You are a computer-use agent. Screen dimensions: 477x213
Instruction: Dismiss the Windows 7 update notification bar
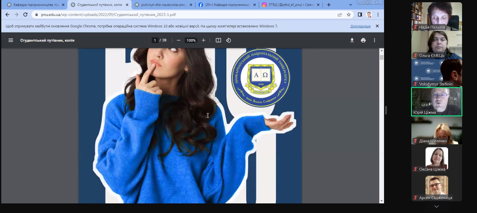tap(377, 26)
